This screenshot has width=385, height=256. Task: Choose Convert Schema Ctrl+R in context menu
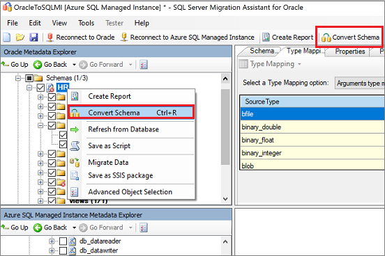131,113
